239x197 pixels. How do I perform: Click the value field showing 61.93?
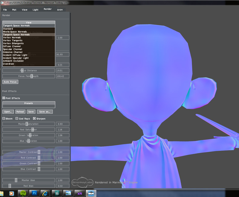[62, 55]
